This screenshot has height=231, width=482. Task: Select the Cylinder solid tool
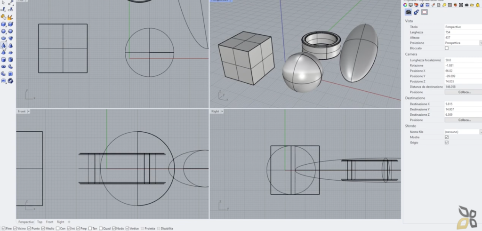point(3,60)
